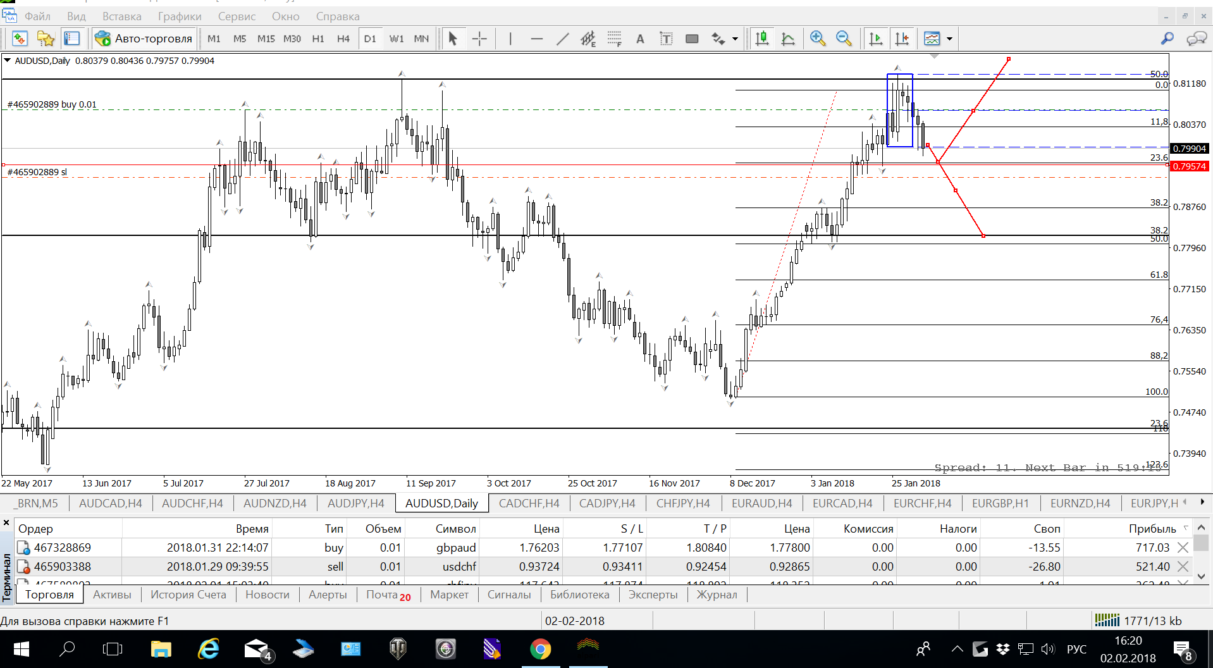Select the vertical line tool
The image size is (1213, 668).
click(x=510, y=39)
